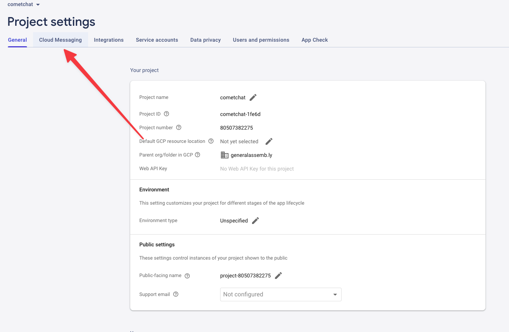Click the Your project heading
Image resolution: width=509 pixels, height=332 pixels.
click(x=145, y=70)
